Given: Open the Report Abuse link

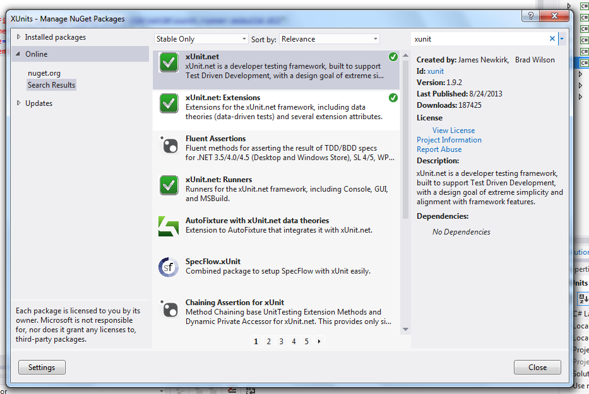Looking at the screenshot, I should (439, 149).
